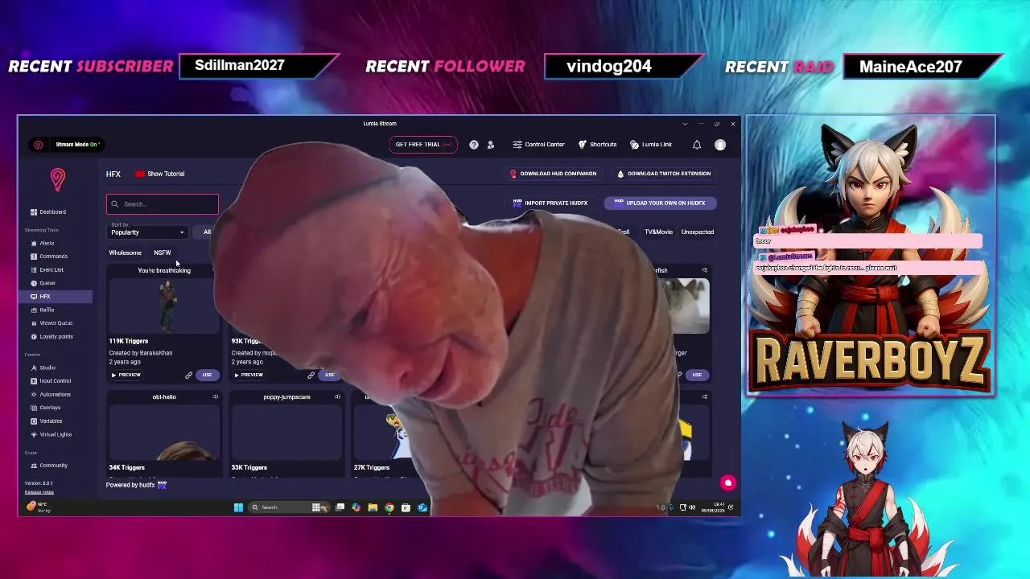This screenshot has height=579, width=1030.
Task: Open Automations in the sidebar
Action: (51, 394)
